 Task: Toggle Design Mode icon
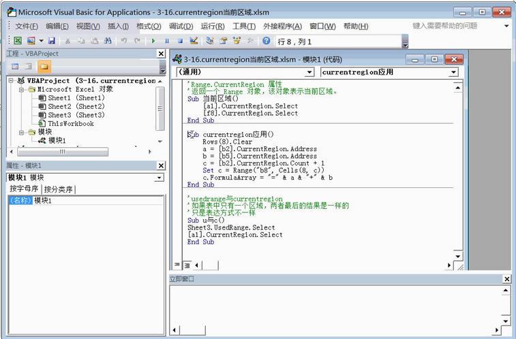(194, 41)
